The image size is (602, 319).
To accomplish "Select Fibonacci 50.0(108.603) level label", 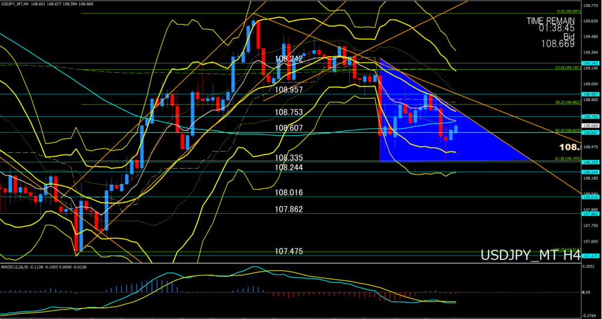I will coord(568,130).
